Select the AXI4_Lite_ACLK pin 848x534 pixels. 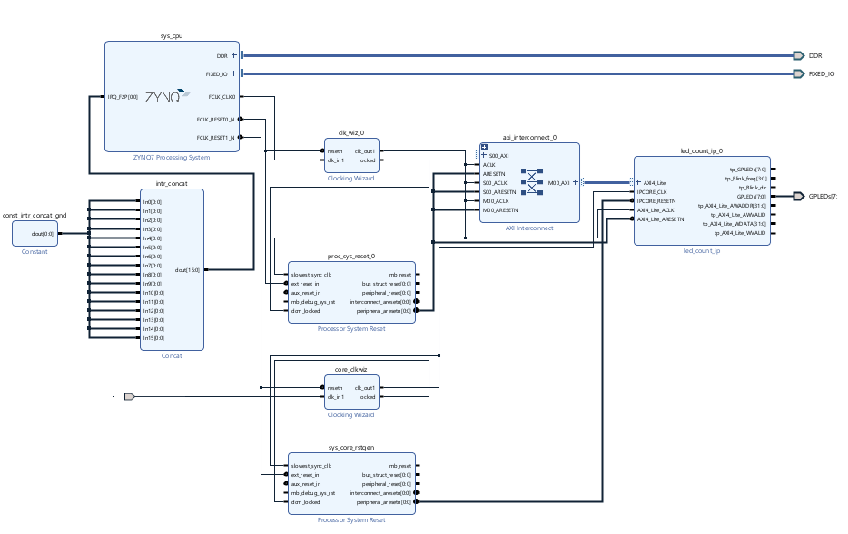pos(656,210)
